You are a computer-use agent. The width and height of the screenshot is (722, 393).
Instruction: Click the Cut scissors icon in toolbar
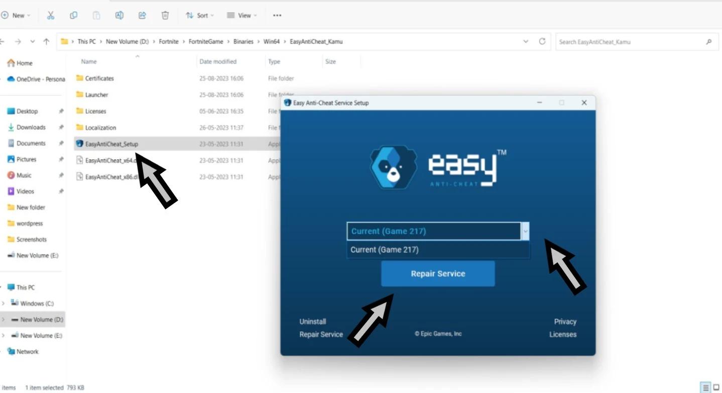(x=50, y=16)
